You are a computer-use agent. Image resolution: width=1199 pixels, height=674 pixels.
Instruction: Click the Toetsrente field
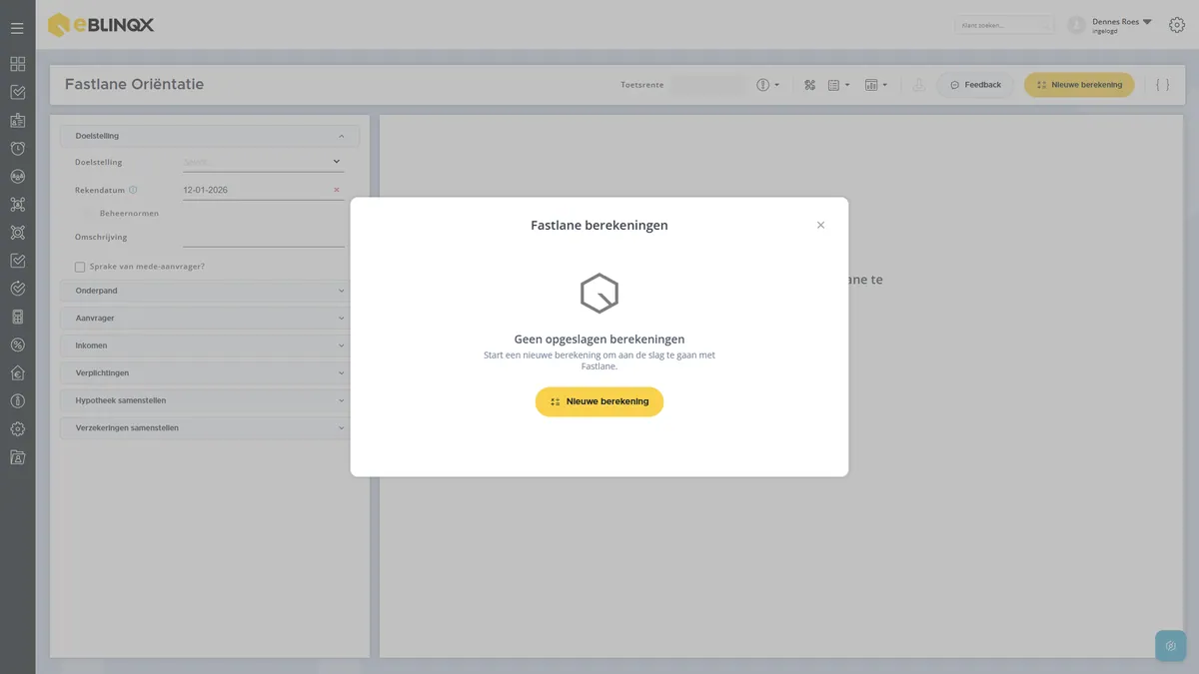point(707,85)
